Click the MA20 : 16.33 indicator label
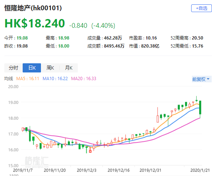 point(84,79)
